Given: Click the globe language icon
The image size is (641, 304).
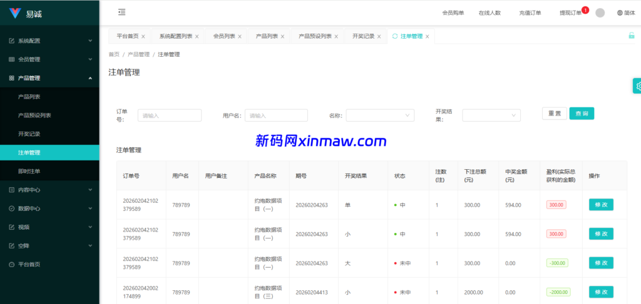Looking at the screenshot, I should tap(620, 12).
